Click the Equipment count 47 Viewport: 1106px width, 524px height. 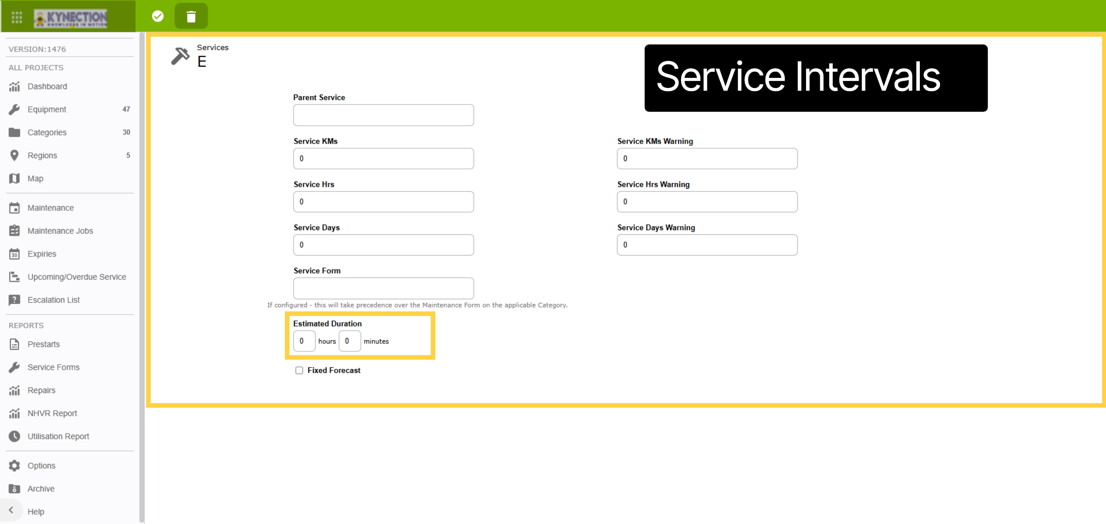coord(126,110)
